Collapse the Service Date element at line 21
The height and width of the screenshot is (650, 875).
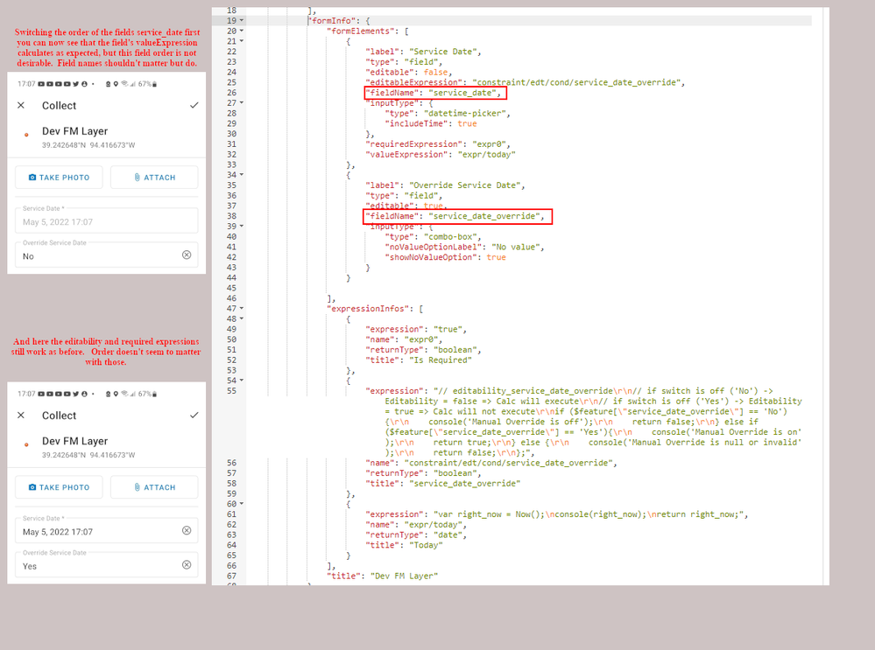[242, 41]
